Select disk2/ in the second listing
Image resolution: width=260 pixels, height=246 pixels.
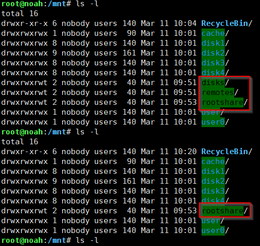[215, 181]
